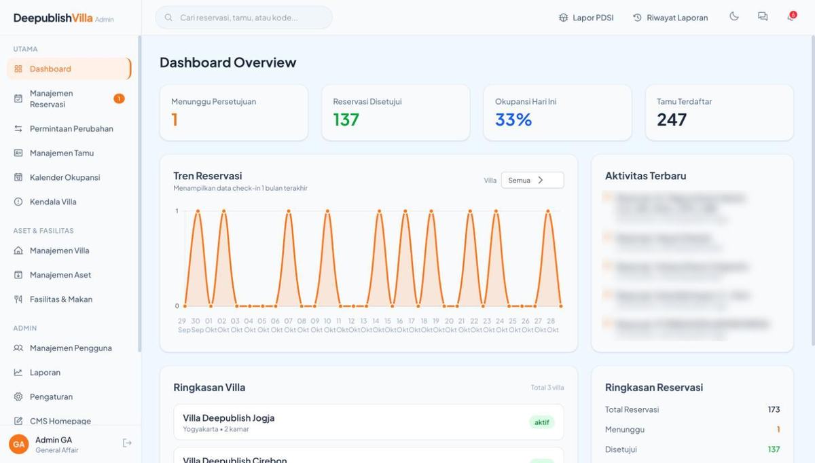Click Manajemen Tamu ID card icon

(18, 153)
